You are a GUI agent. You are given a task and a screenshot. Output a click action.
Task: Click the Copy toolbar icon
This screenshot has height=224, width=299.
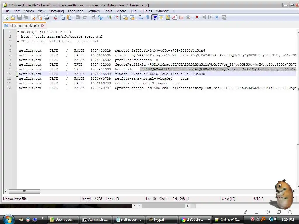point(62,17)
